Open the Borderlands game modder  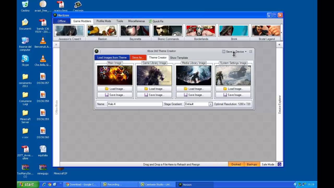(201, 33)
